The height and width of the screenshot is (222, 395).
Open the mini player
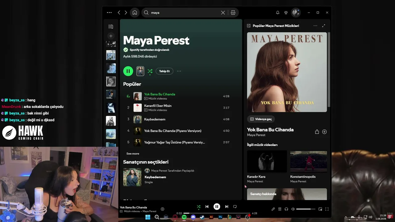[320, 209]
